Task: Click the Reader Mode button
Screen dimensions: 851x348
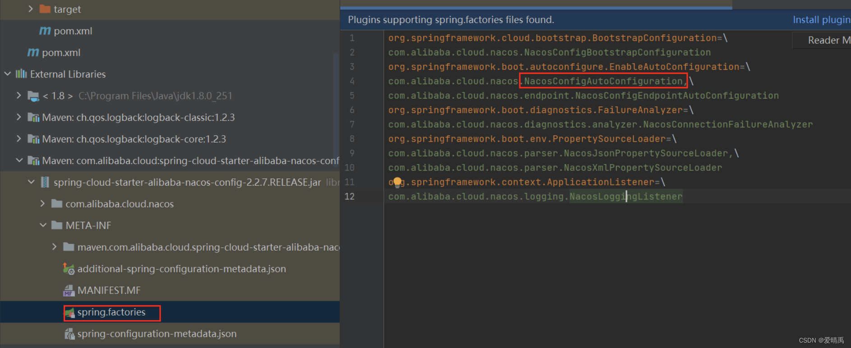Action: 822,40
